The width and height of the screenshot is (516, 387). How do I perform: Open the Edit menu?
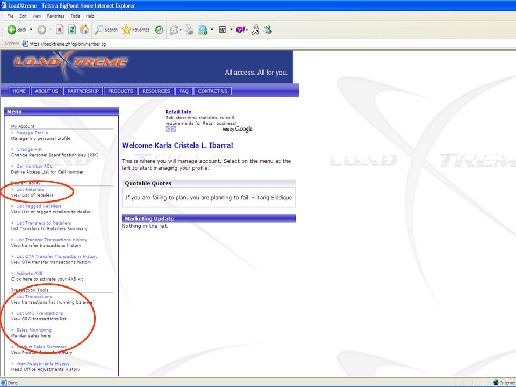(x=23, y=16)
